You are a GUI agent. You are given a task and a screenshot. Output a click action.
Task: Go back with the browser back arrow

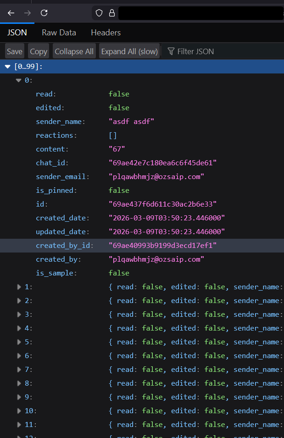pos(11,13)
